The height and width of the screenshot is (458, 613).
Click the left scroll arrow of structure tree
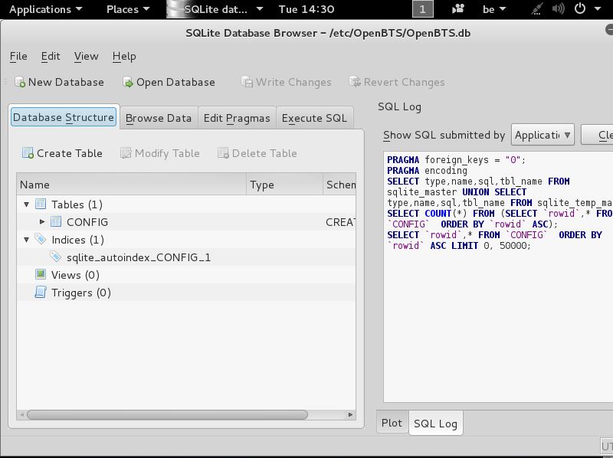tap(22, 414)
